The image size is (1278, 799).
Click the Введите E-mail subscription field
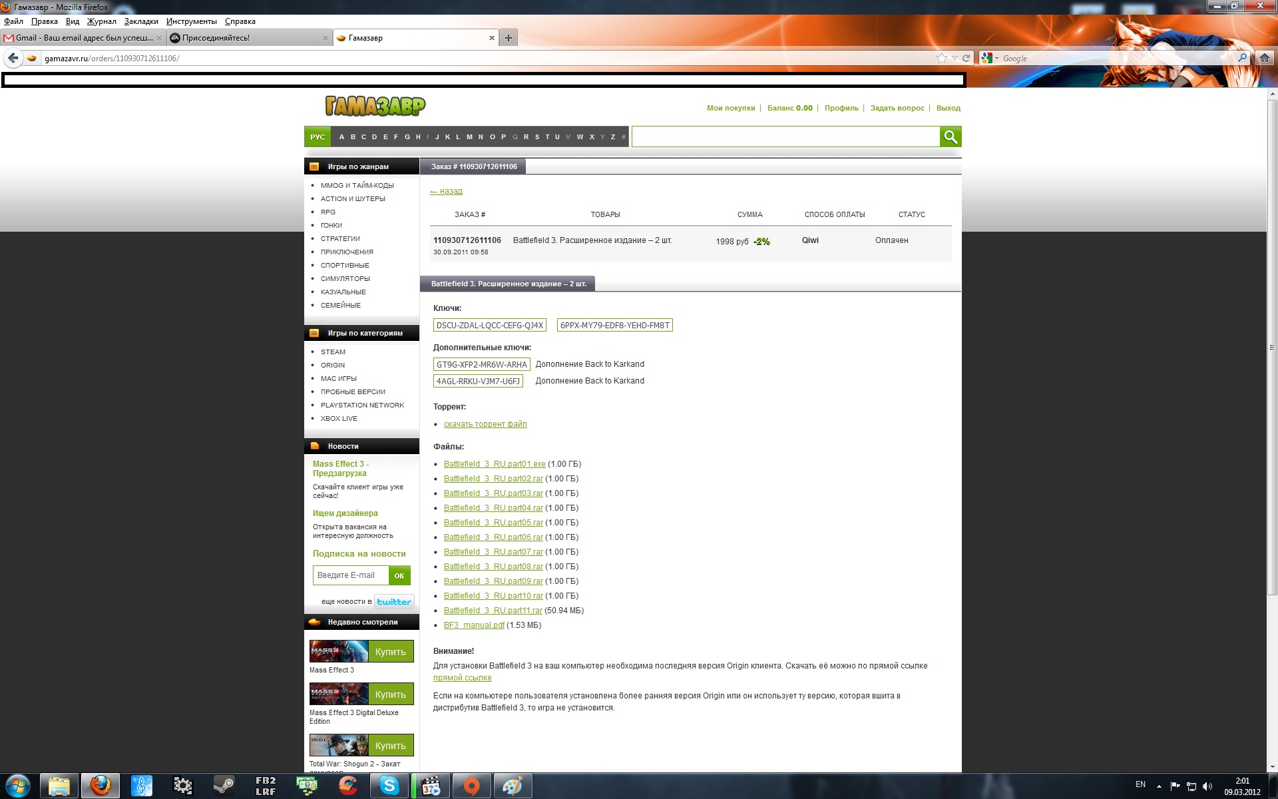click(x=351, y=575)
